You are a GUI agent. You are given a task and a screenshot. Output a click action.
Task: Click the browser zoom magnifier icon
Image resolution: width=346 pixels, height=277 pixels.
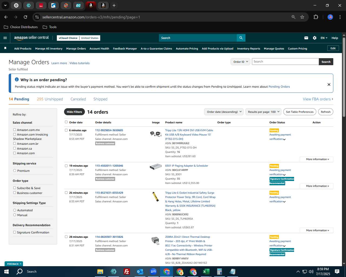pos(294,17)
